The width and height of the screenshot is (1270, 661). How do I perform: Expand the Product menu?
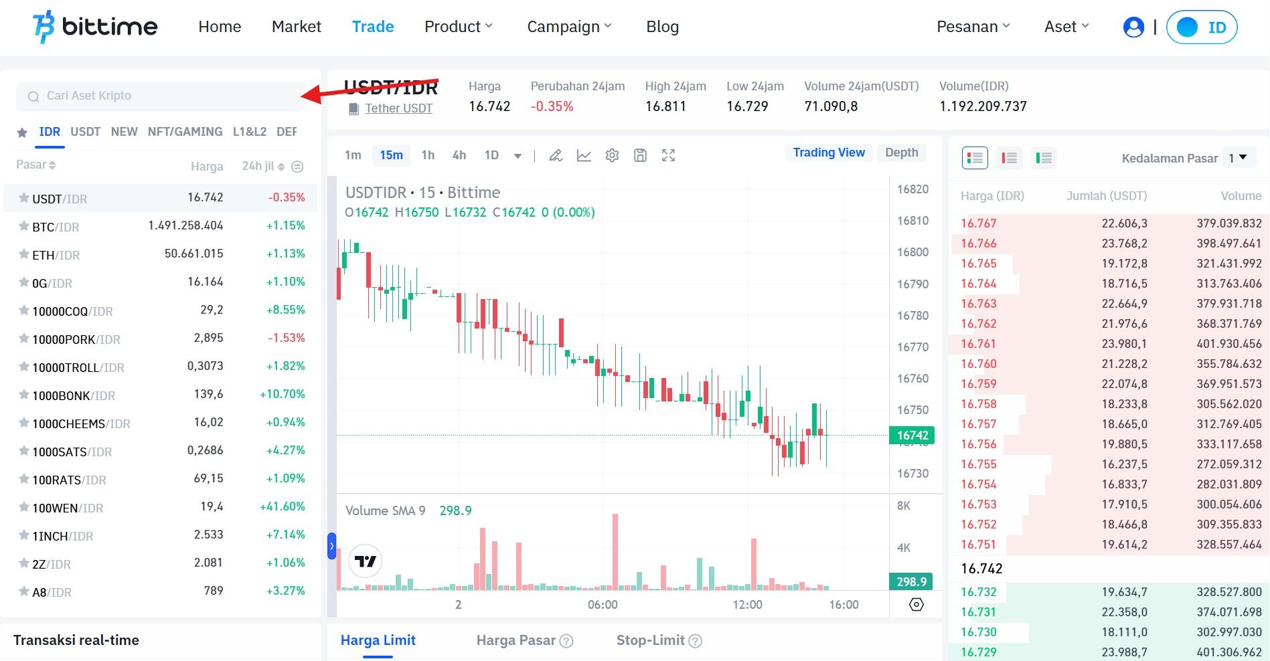click(458, 27)
